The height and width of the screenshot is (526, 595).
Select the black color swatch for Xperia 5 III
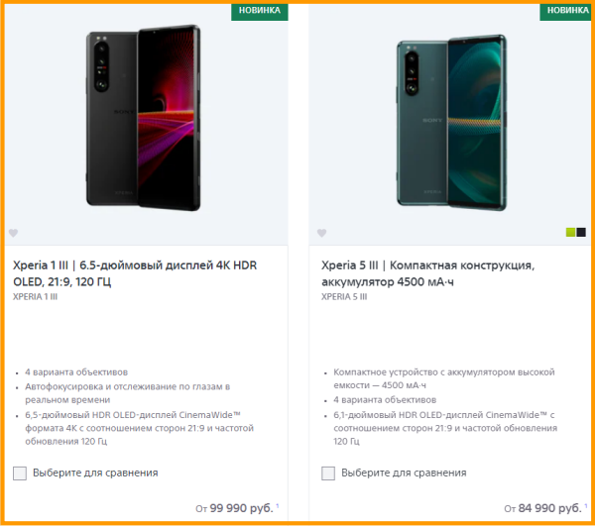tap(581, 232)
